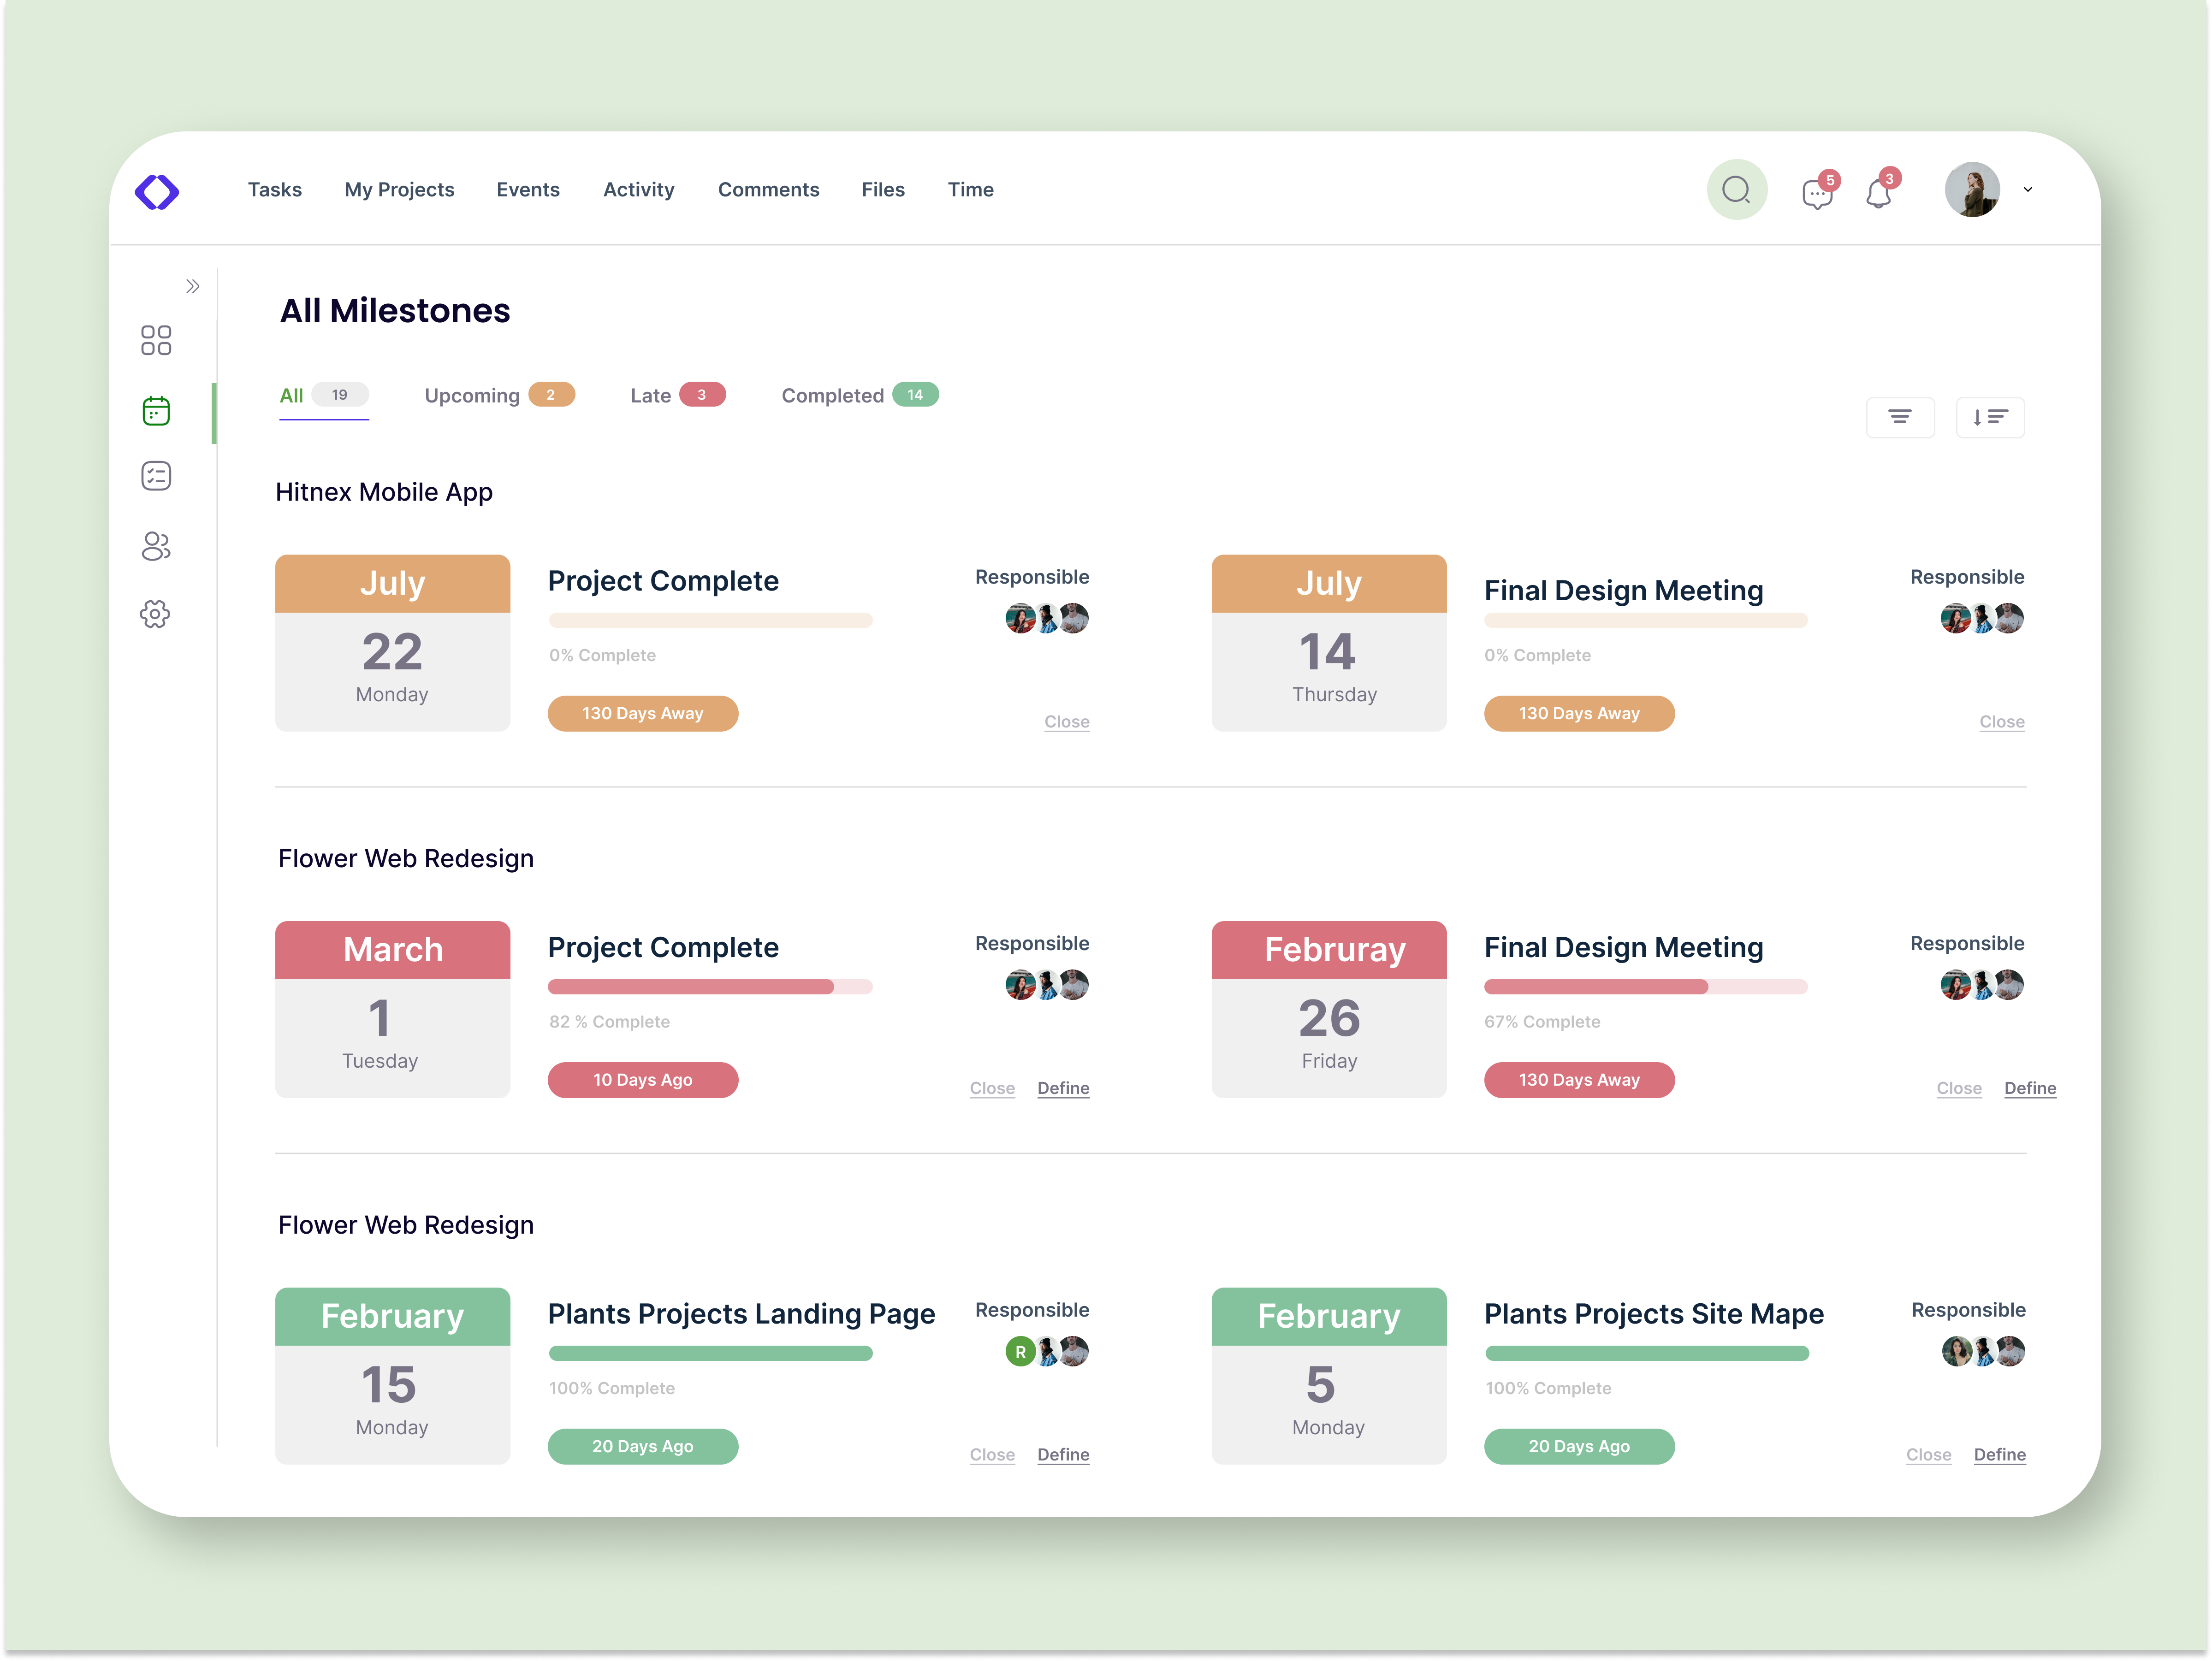Click the search icon in header
The width and height of the screenshot is (2212, 1661).
pos(1736,190)
